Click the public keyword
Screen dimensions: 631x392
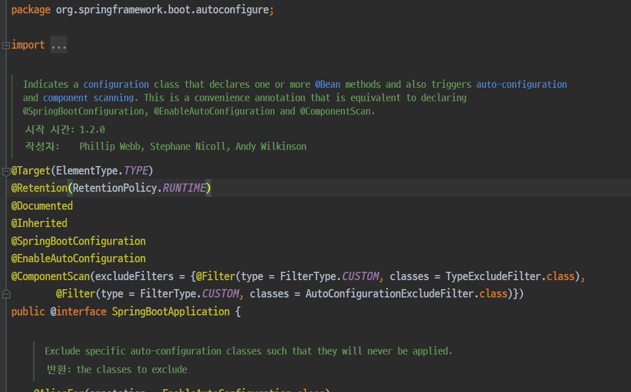click(28, 311)
